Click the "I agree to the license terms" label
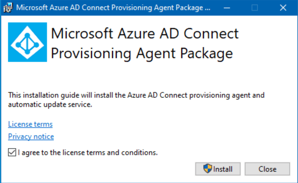This screenshot has width=298, height=183. coord(88,153)
